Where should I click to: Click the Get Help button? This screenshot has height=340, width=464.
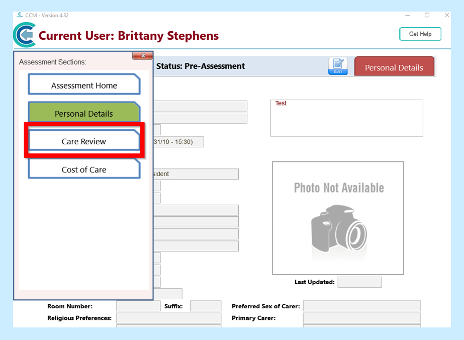420,34
